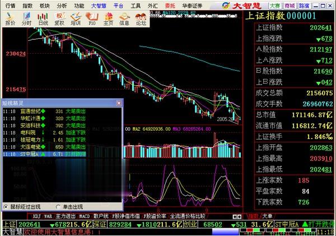Click the 深证 index label in status bar
Screen dimensions: 336x236
click(100, 225)
